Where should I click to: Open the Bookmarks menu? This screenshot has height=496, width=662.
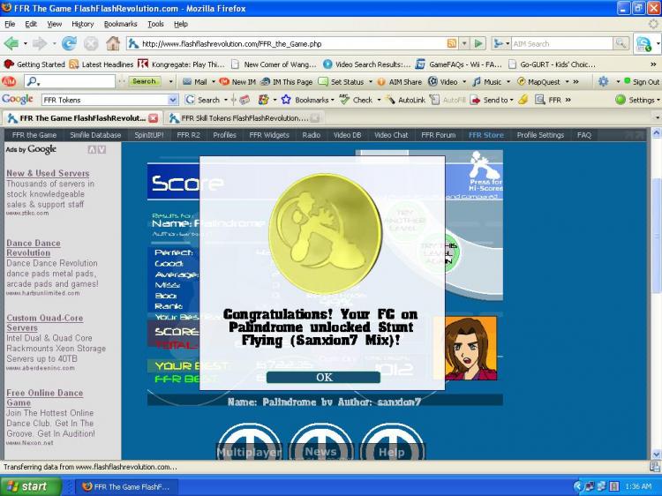tap(120, 24)
